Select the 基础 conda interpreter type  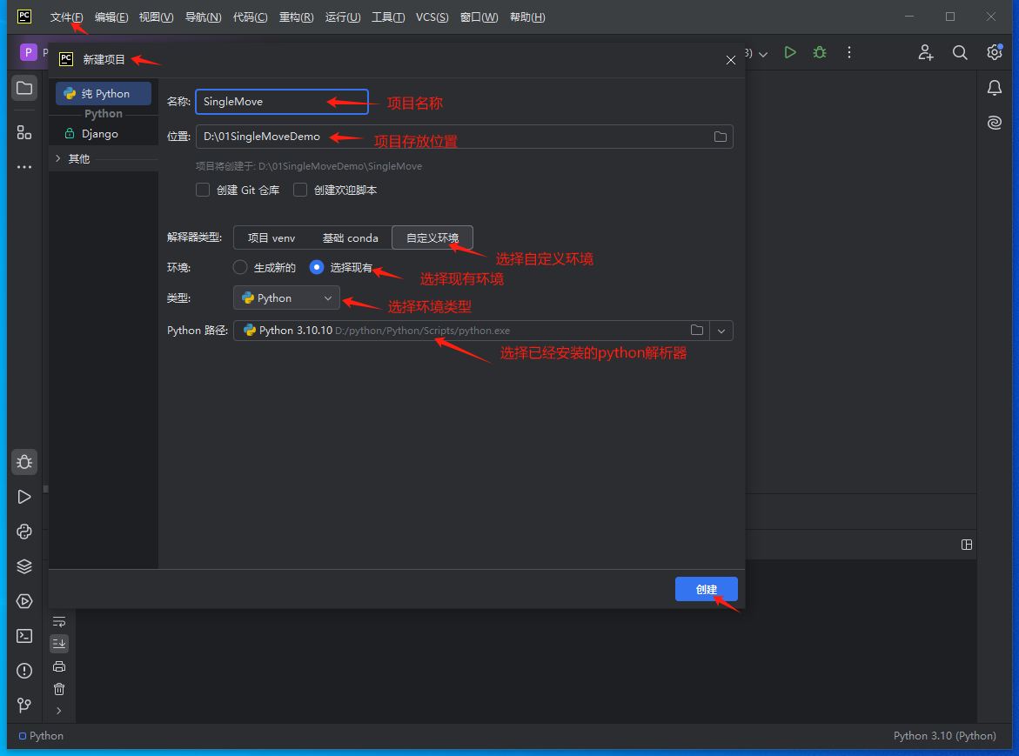tap(351, 238)
